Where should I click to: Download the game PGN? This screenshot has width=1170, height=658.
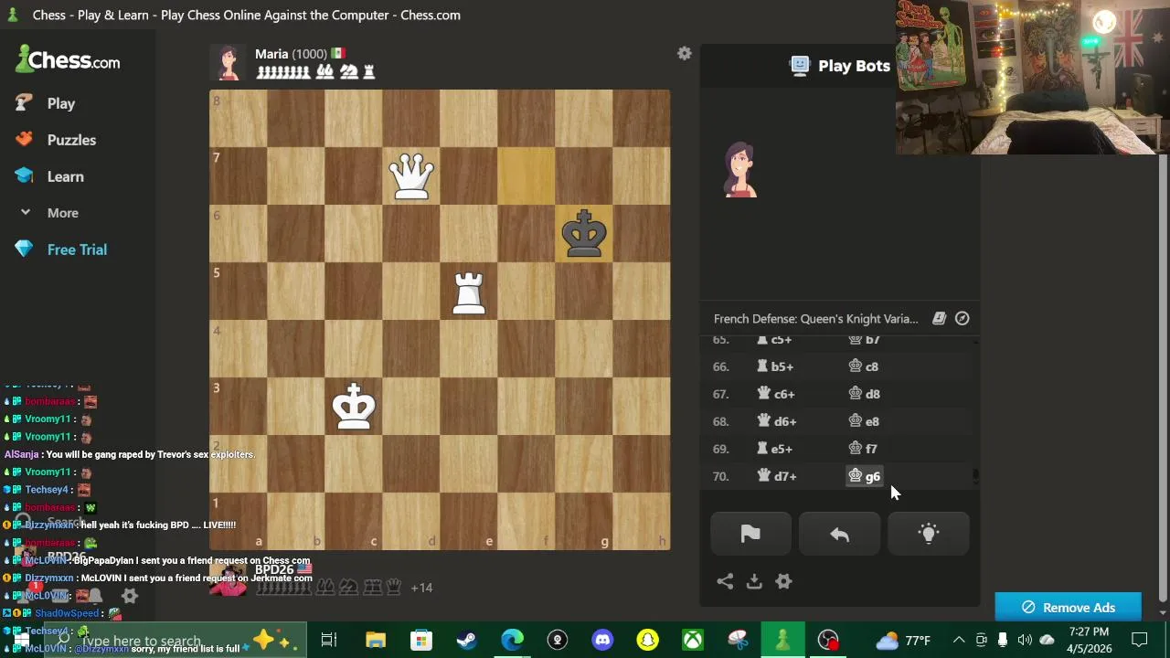pos(754,581)
